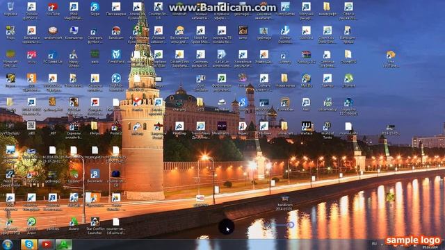Viewport: 445px width, 250px height.
Task: Open the FunnyGames desktop shortcut
Action: (x=285, y=8)
